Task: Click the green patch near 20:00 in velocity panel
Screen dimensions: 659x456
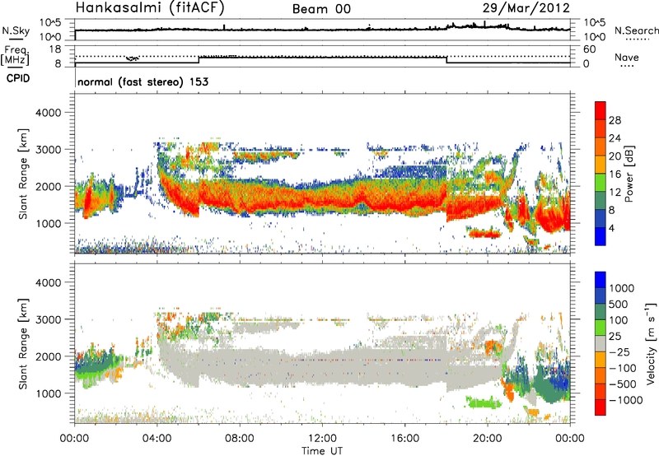Action: click(484, 402)
